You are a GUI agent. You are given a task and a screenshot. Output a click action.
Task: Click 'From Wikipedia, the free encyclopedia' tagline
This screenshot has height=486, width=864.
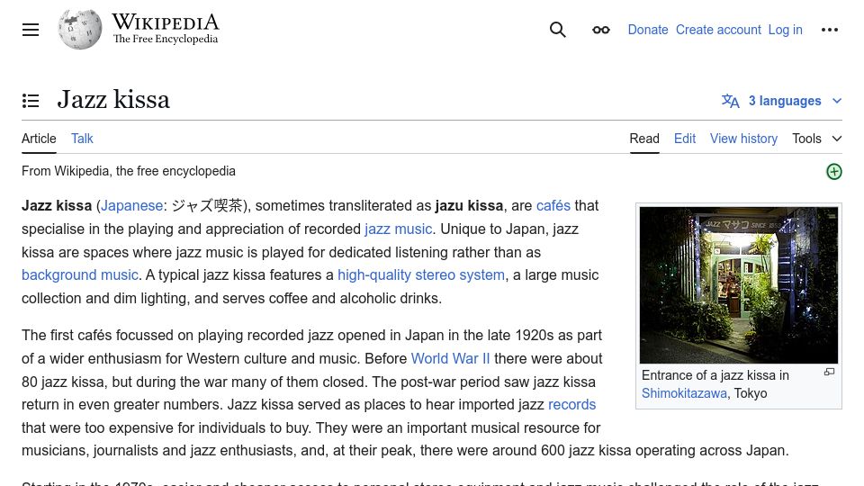point(129,171)
